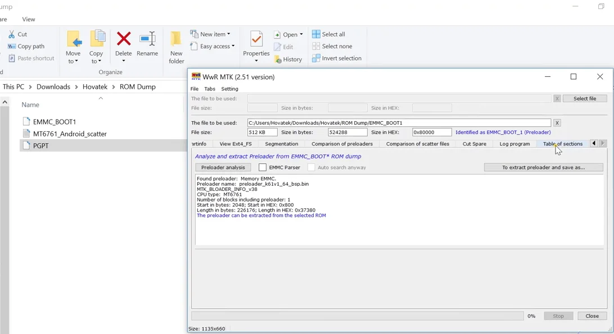The width and height of the screenshot is (614, 334).
Task: Expand the Delete dropdown arrow
Action: click(123, 61)
